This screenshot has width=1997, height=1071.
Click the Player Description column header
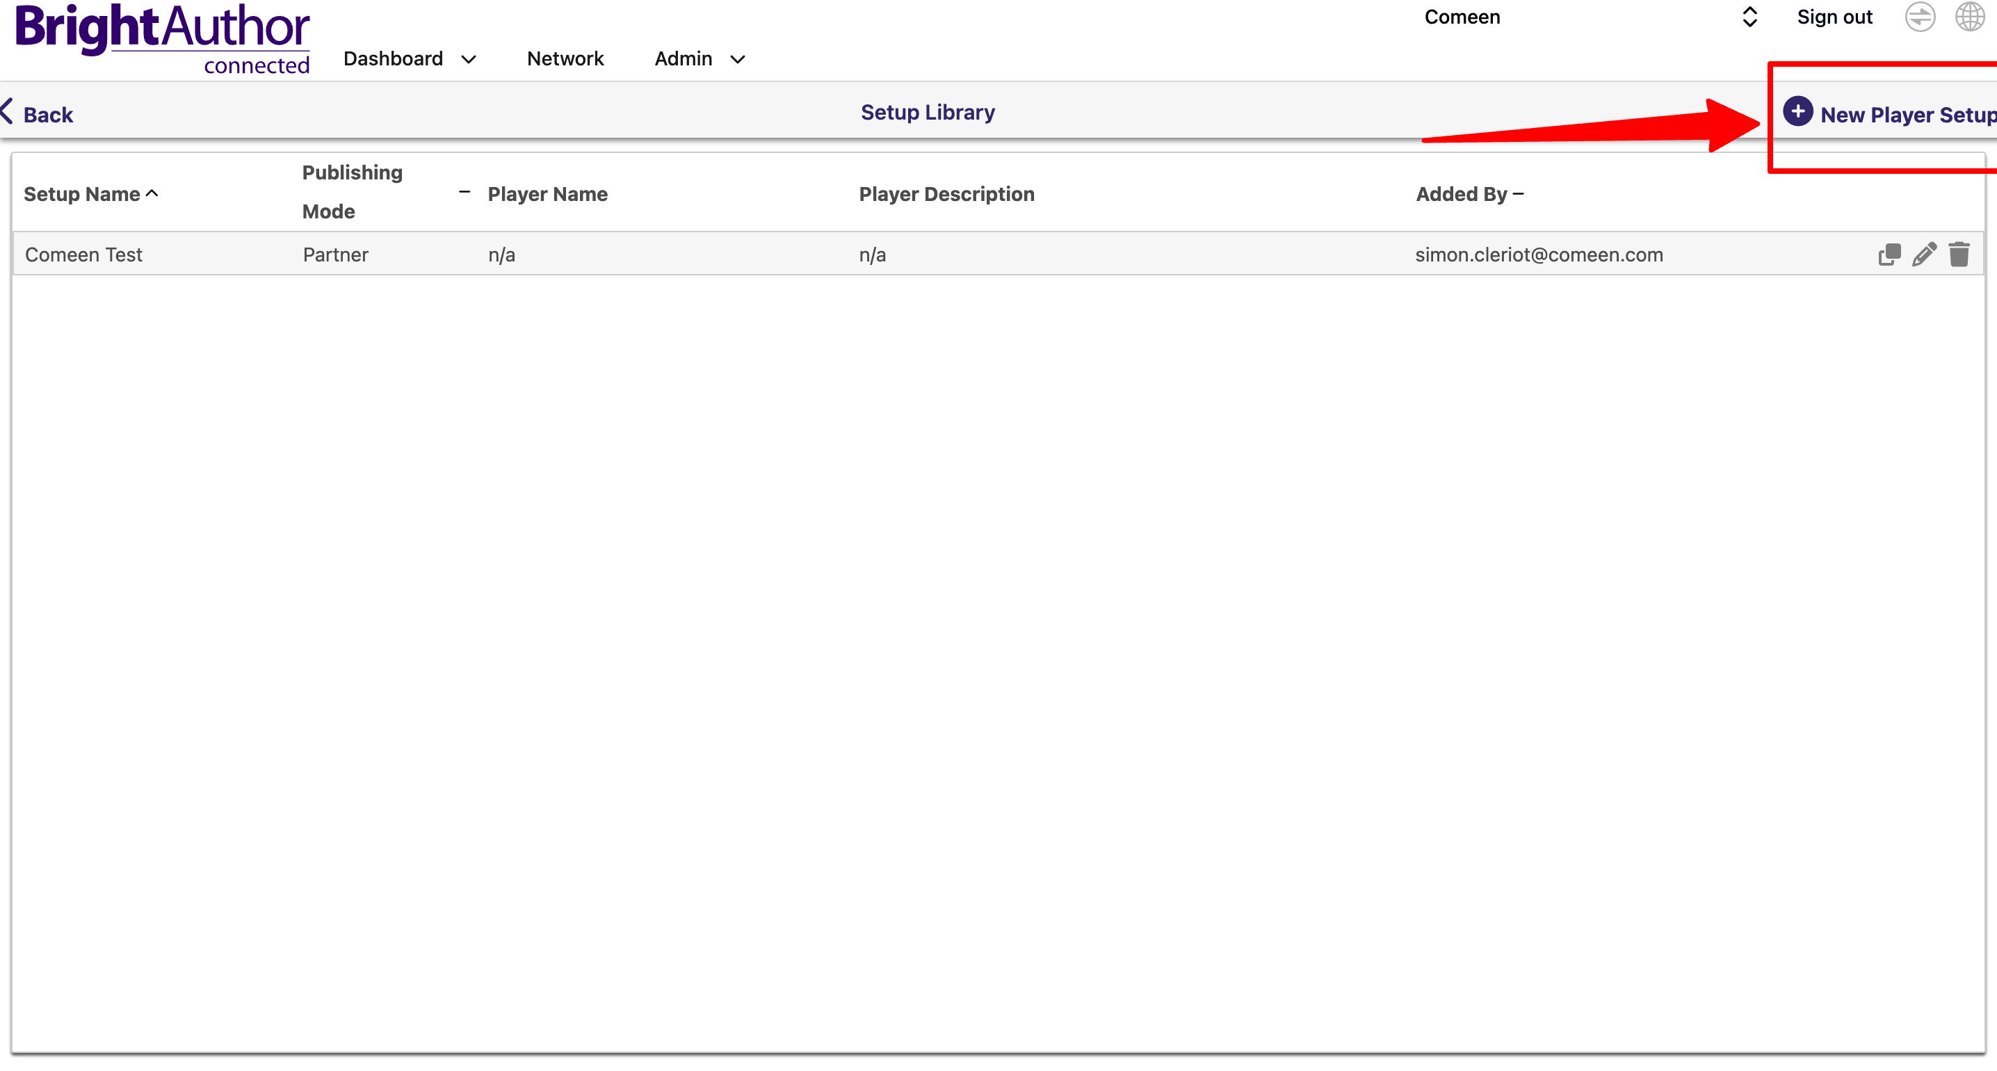click(946, 194)
